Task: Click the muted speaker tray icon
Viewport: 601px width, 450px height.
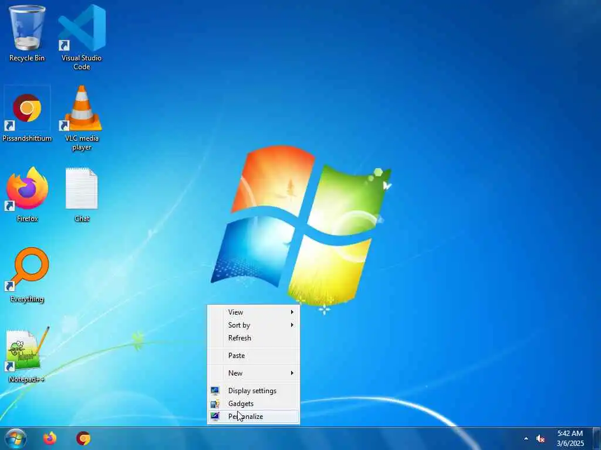Action: click(x=541, y=439)
